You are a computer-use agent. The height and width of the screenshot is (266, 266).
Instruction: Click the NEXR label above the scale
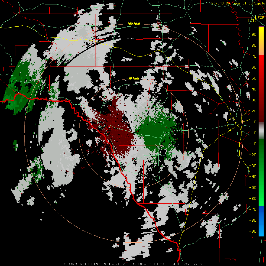[x=259, y=18]
